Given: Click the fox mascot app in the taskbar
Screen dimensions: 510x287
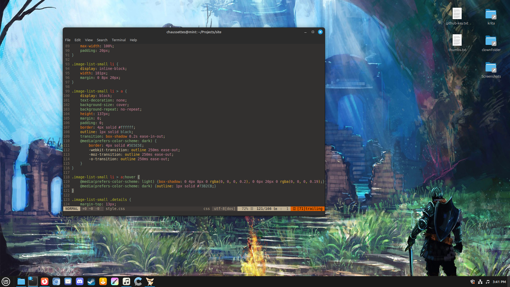Looking at the screenshot, I should [x=150, y=281].
